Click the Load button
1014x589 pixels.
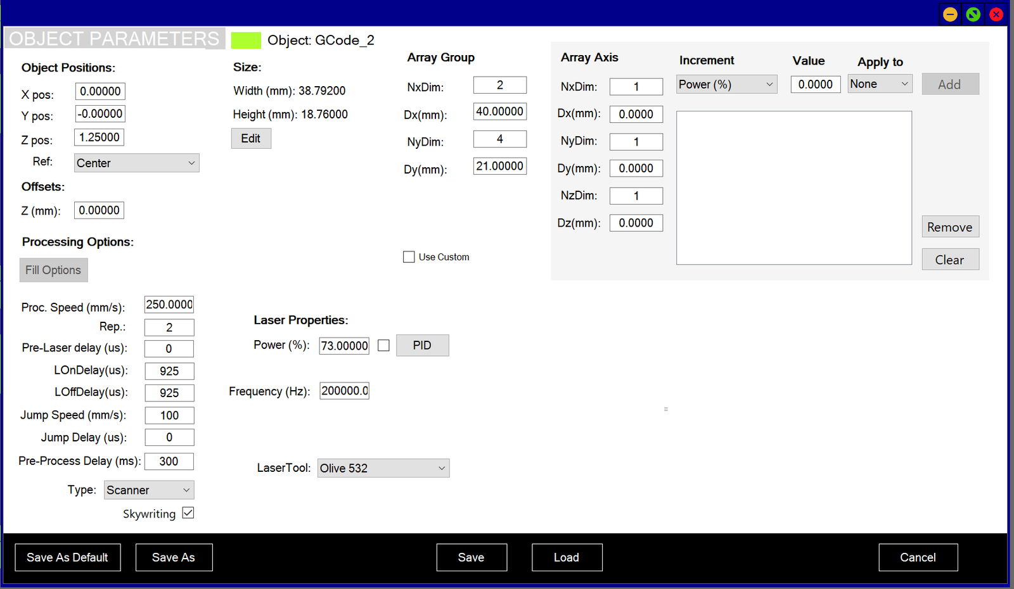tap(567, 557)
